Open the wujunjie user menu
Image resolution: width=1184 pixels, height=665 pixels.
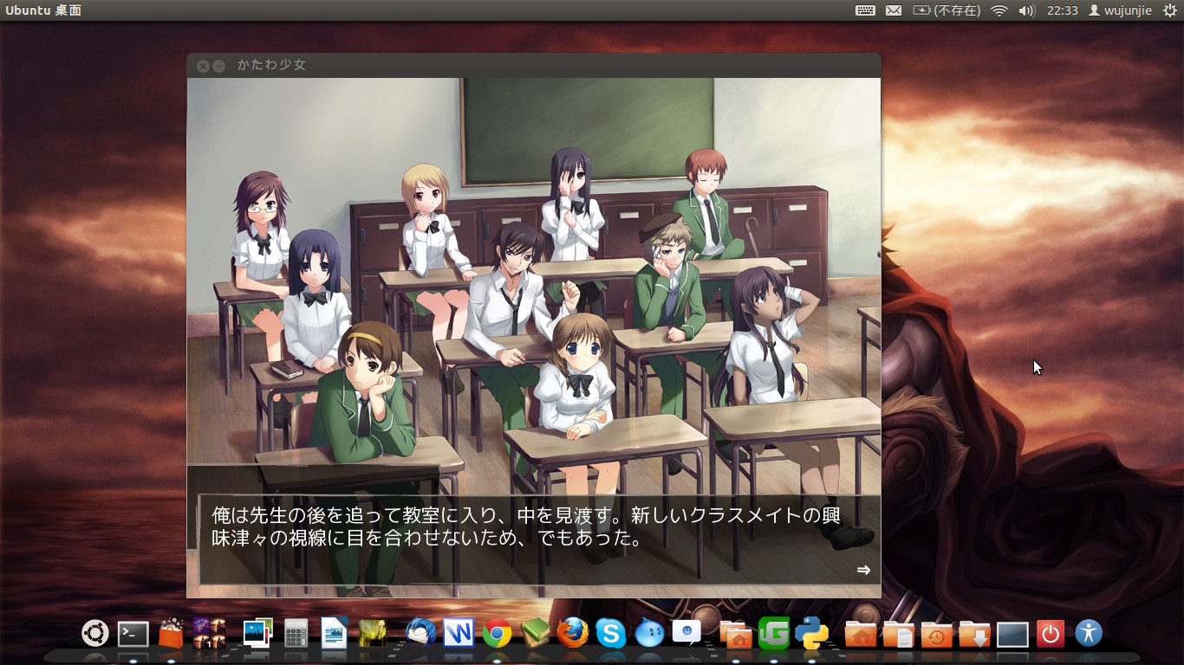[x=1119, y=10]
